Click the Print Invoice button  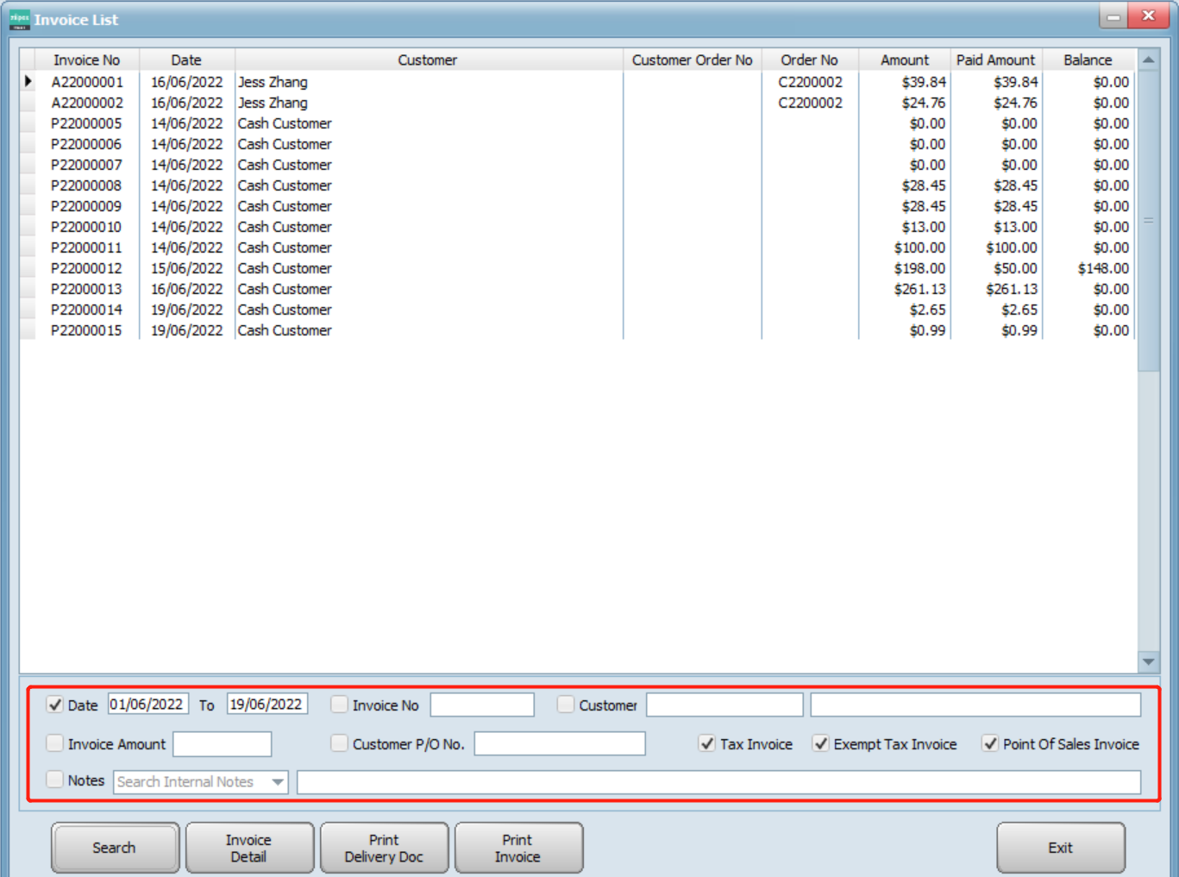[x=518, y=847]
